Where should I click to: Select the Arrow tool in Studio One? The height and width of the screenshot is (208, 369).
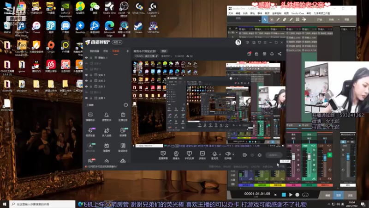tap(265, 19)
